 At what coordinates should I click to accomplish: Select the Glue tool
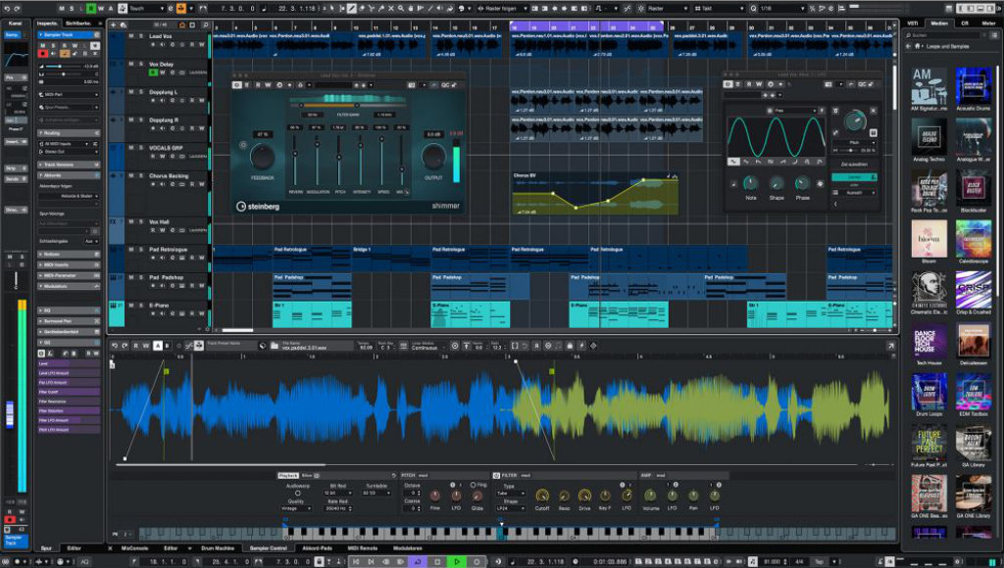click(x=381, y=8)
